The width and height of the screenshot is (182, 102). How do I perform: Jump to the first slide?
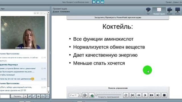click(132, 95)
